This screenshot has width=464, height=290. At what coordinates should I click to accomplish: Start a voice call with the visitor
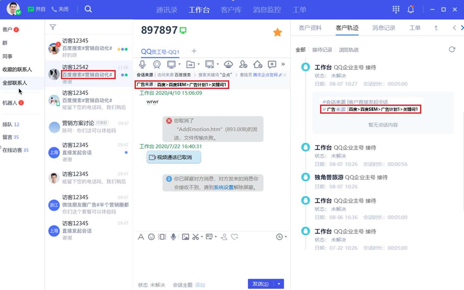[x=141, y=64]
